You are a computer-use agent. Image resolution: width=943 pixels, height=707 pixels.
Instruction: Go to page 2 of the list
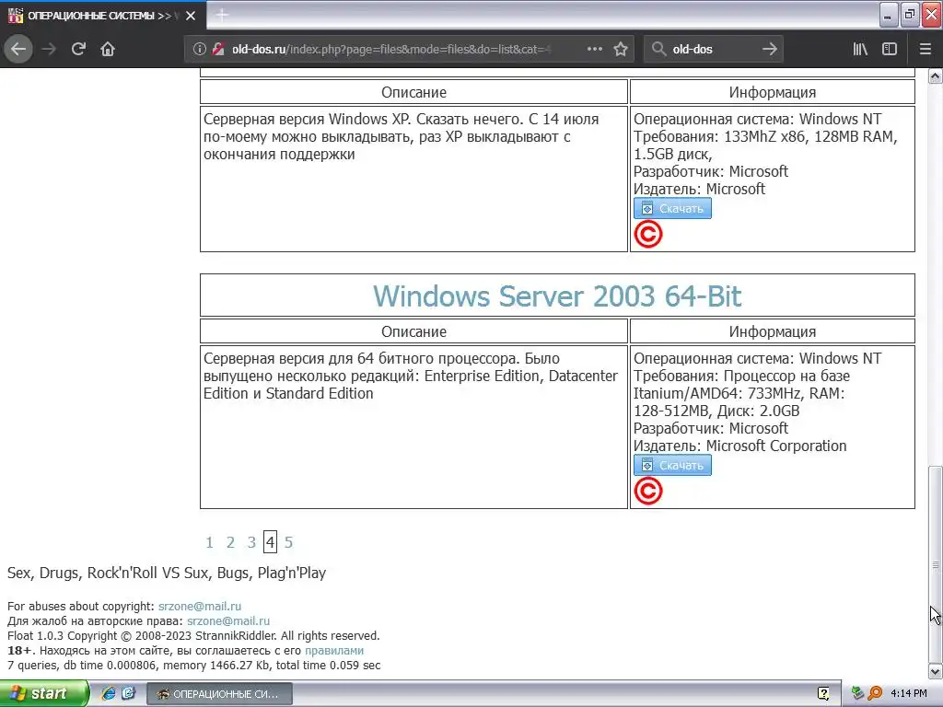click(x=230, y=542)
